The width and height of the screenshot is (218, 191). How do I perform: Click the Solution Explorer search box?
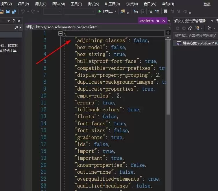click(195, 35)
